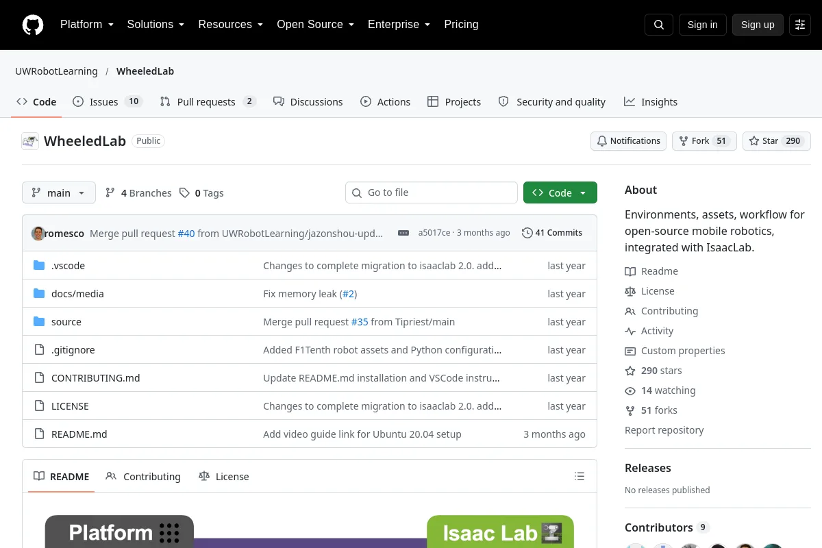Screen dimensions: 822x548
Task: Open the Activity link
Action: 649,331
